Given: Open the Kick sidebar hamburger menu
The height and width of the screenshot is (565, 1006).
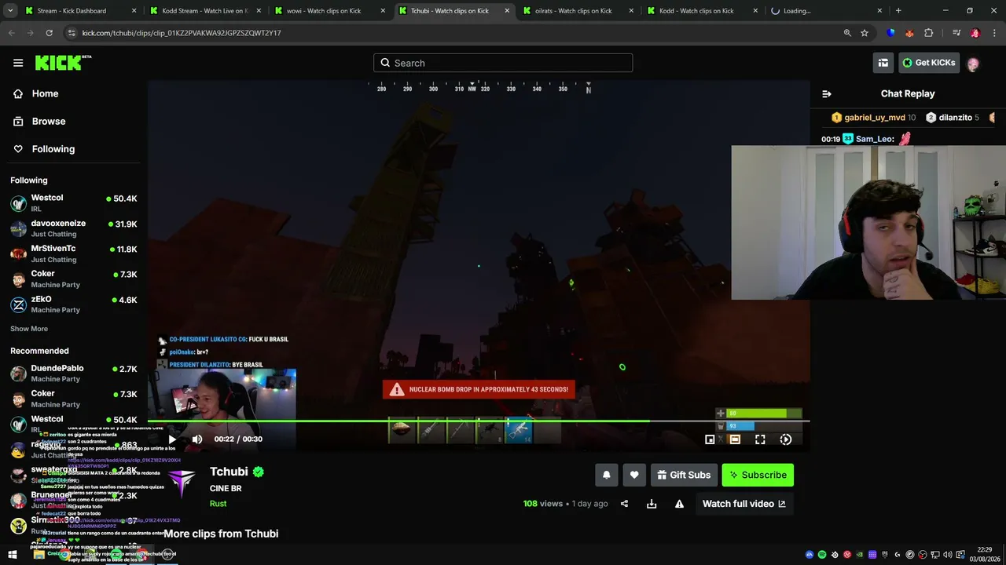Looking at the screenshot, I should click(x=18, y=63).
